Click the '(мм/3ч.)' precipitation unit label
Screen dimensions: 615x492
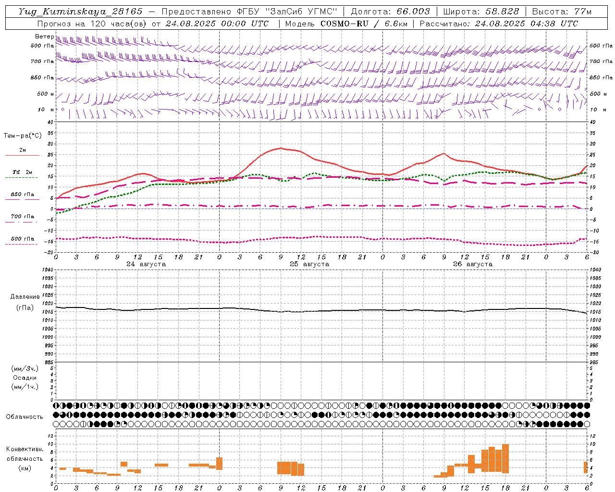click(25, 369)
